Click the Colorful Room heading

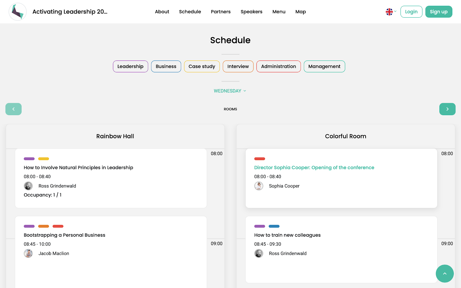pos(346,136)
